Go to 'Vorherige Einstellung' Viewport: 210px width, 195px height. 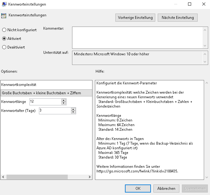[x=135, y=18]
